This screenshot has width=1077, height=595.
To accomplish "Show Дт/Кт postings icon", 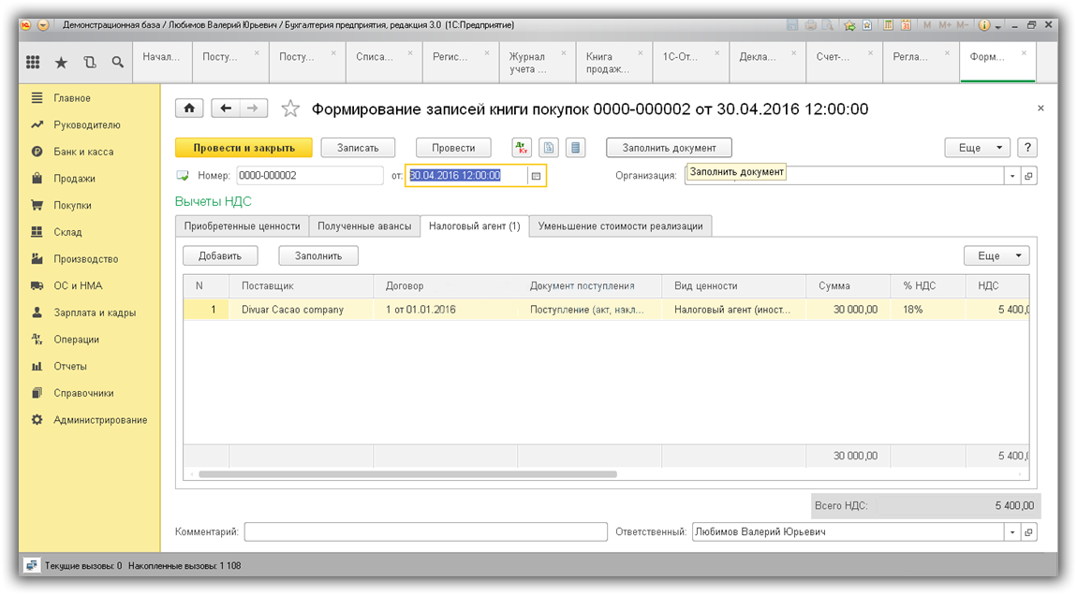I will coord(522,148).
